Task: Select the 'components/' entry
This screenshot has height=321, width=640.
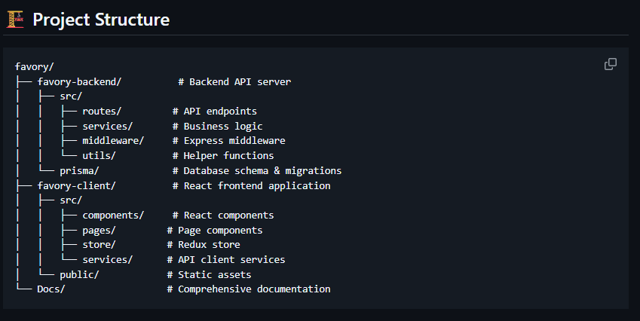Action: (x=113, y=215)
